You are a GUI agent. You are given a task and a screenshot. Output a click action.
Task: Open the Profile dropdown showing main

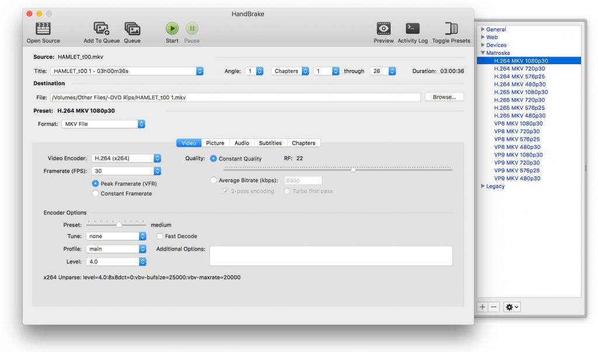click(x=116, y=249)
